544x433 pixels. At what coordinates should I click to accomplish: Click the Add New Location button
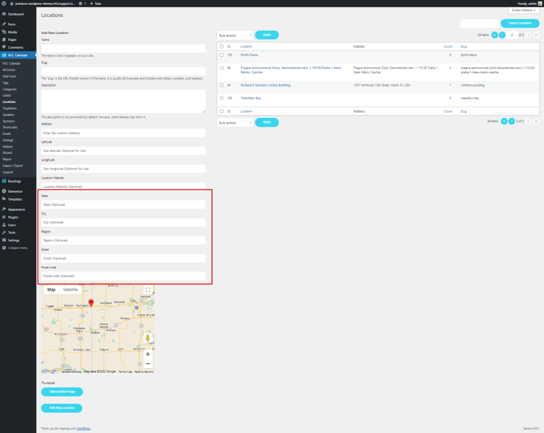(x=62, y=408)
